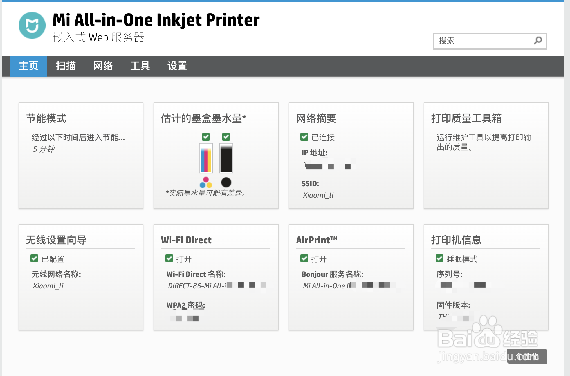Click 运行维护工具以提高打印输出的质量 description
This screenshot has height=376, width=570.
tap(484, 142)
